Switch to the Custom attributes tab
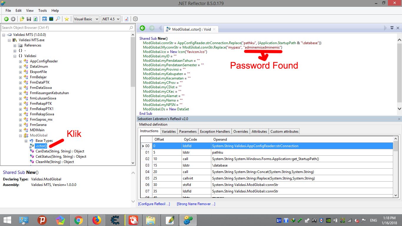 pyautogui.click(x=284, y=132)
